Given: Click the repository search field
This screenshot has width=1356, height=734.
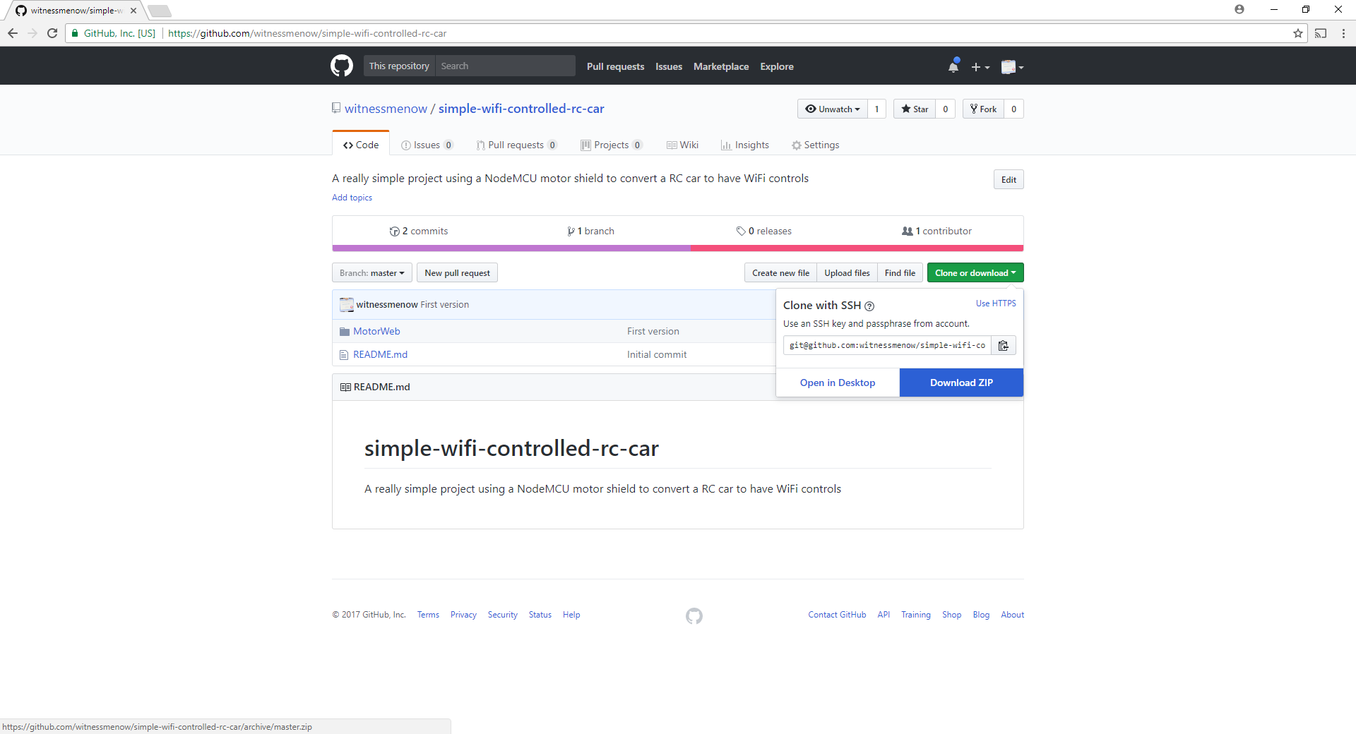Looking at the screenshot, I should click(x=505, y=66).
